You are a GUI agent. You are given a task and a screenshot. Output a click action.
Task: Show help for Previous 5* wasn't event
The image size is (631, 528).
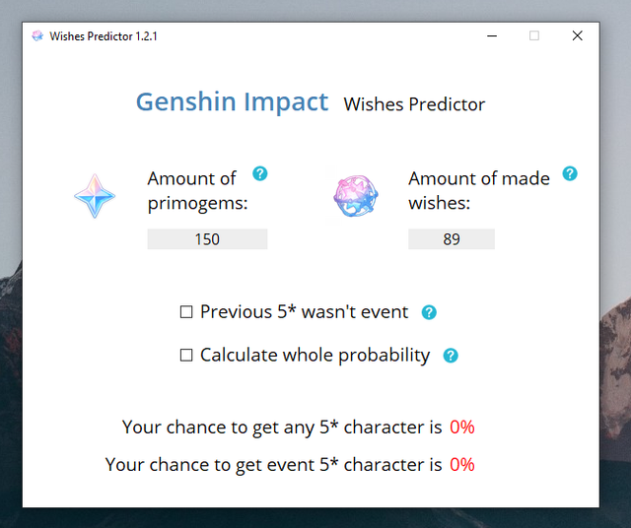429,312
